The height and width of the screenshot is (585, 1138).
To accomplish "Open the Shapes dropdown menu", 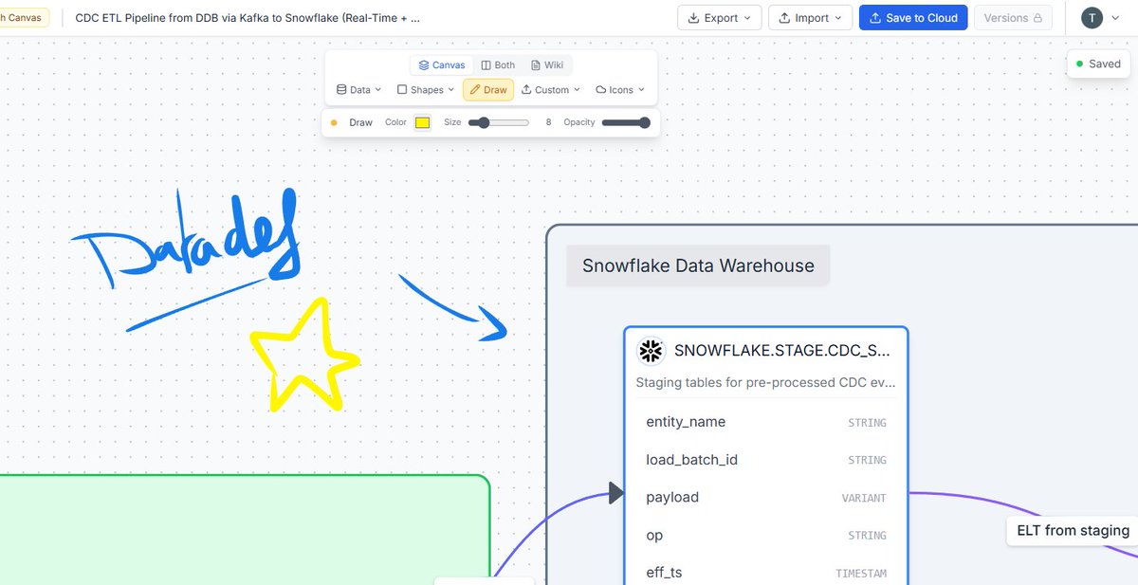I will click(425, 90).
